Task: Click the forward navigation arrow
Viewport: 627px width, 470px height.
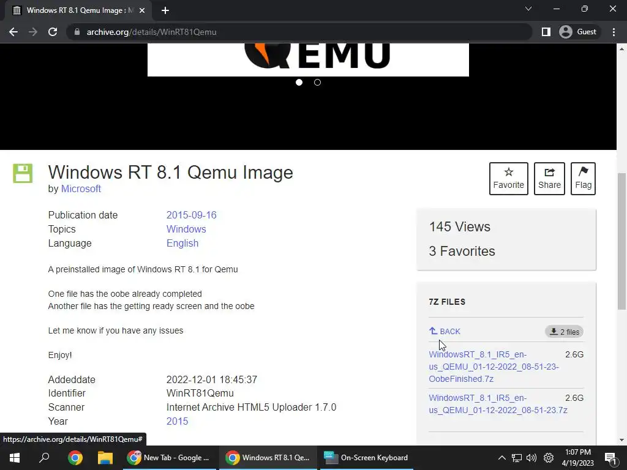Action: tap(33, 32)
